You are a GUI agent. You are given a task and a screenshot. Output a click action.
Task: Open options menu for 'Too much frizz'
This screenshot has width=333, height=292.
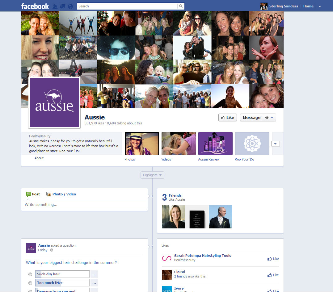coord(94,283)
